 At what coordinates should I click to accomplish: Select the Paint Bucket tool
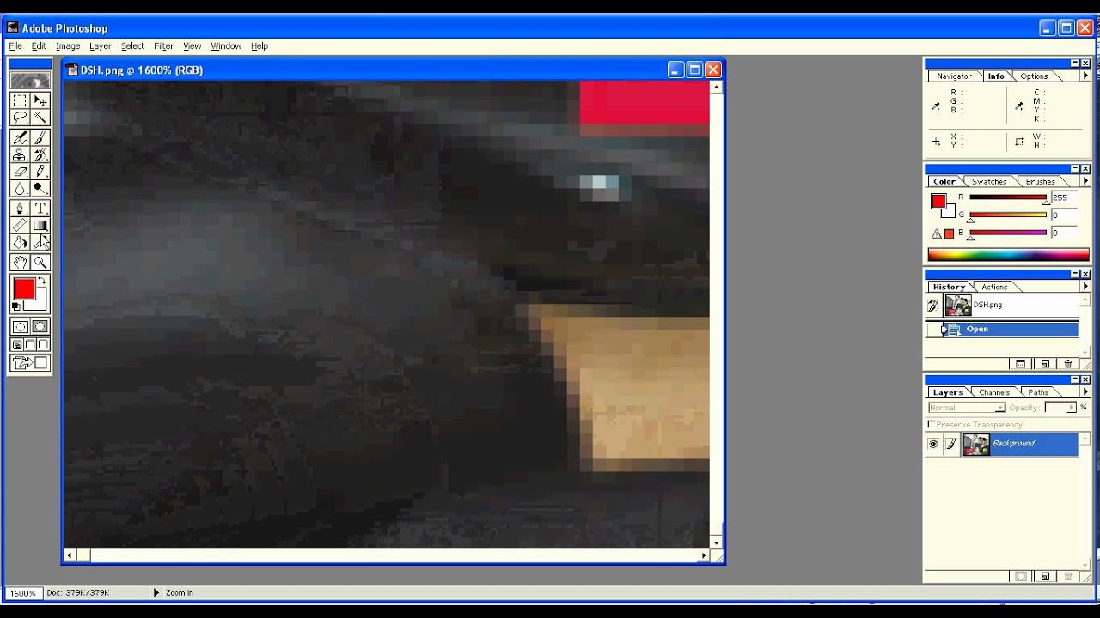pos(20,242)
